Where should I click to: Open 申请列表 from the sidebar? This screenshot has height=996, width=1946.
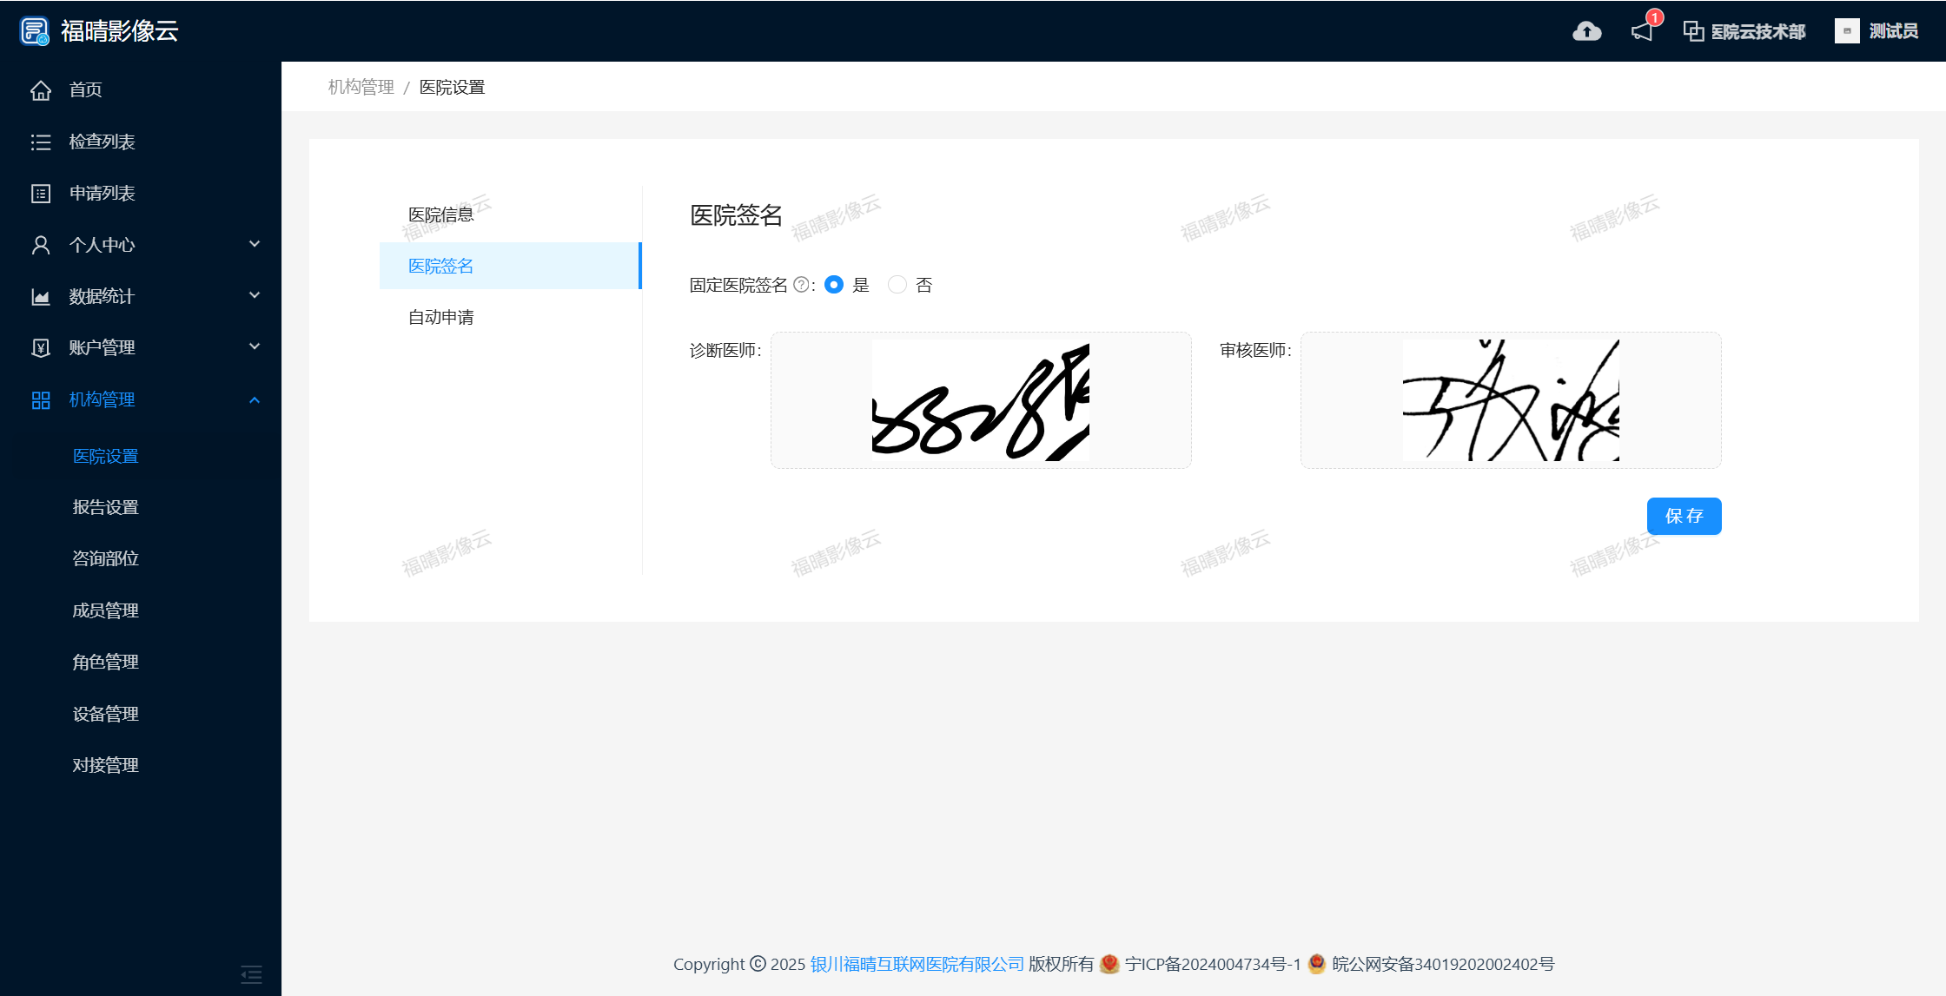pyautogui.click(x=103, y=193)
